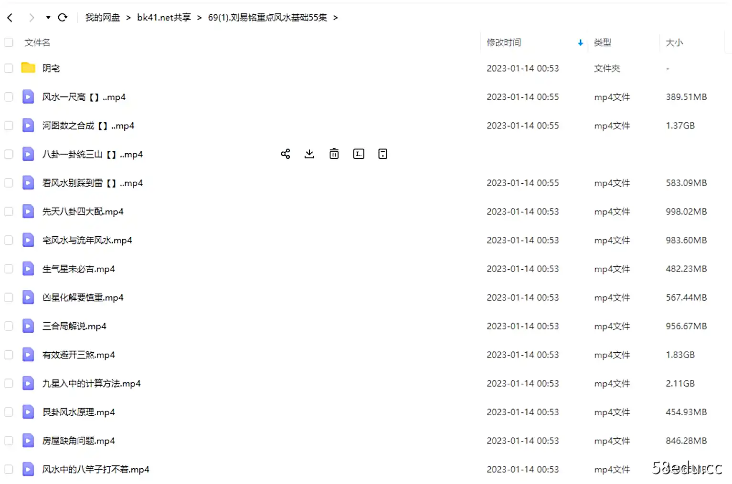
Task: Open the back-history dropdown arrow
Action: pyautogui.click(x=47, y=17)
